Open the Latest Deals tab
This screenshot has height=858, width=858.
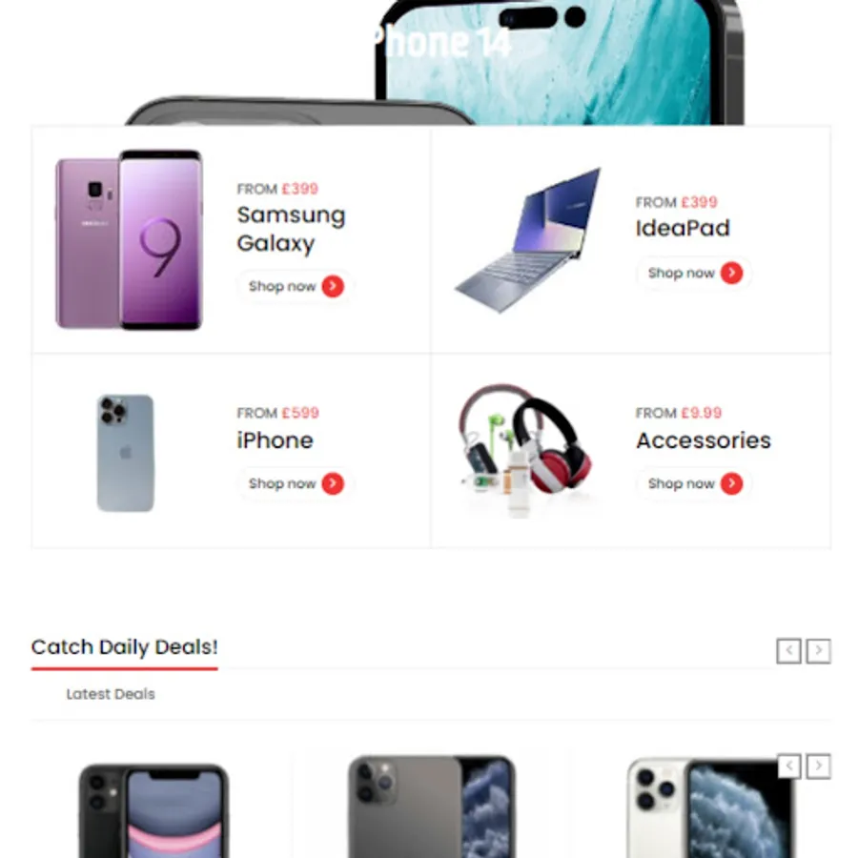tap(111, 694)
